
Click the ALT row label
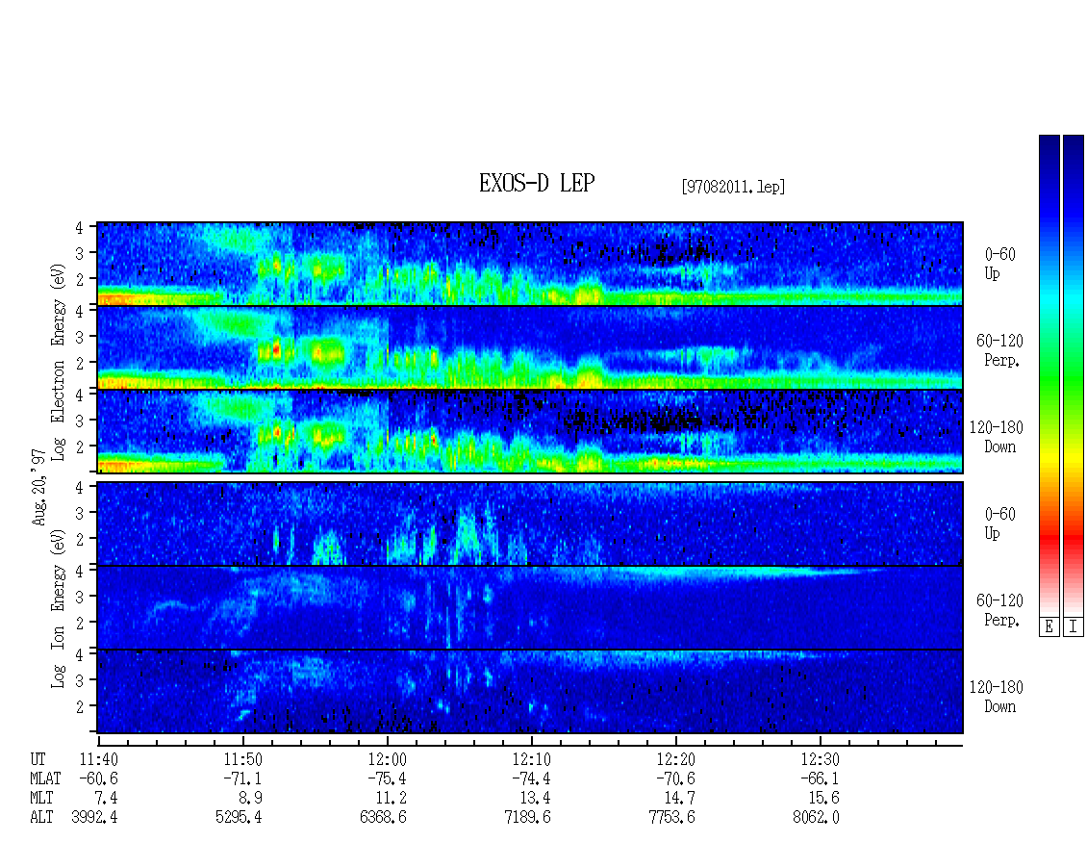tap(42, 817)
